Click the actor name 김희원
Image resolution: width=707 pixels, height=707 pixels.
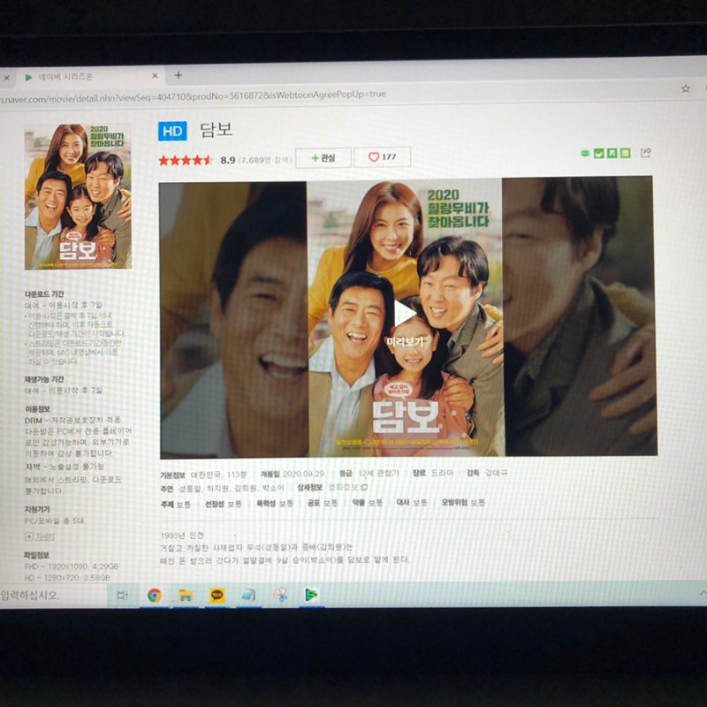coord(246,488)
